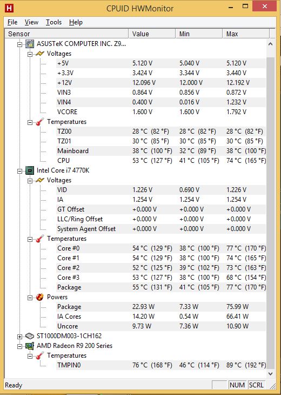Viewport: 281px width, 395px height.
Task: Click the AMD Radeon R9 graphics card icon
Action: coord(30,346)
